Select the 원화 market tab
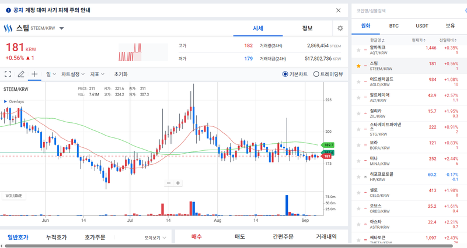Viewport: 467px width, 248px height. (x=365, y=26)
